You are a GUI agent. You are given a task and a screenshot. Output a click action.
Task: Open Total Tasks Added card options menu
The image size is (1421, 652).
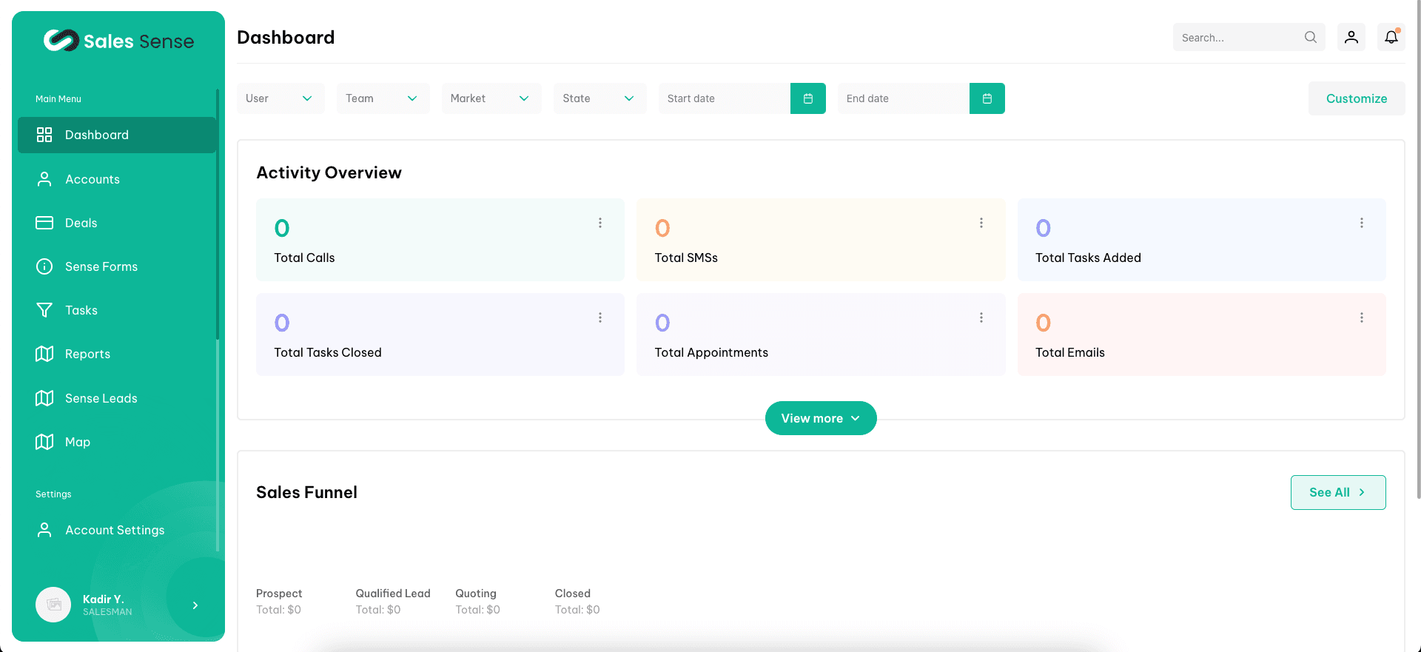click(x=1362, y=223)
